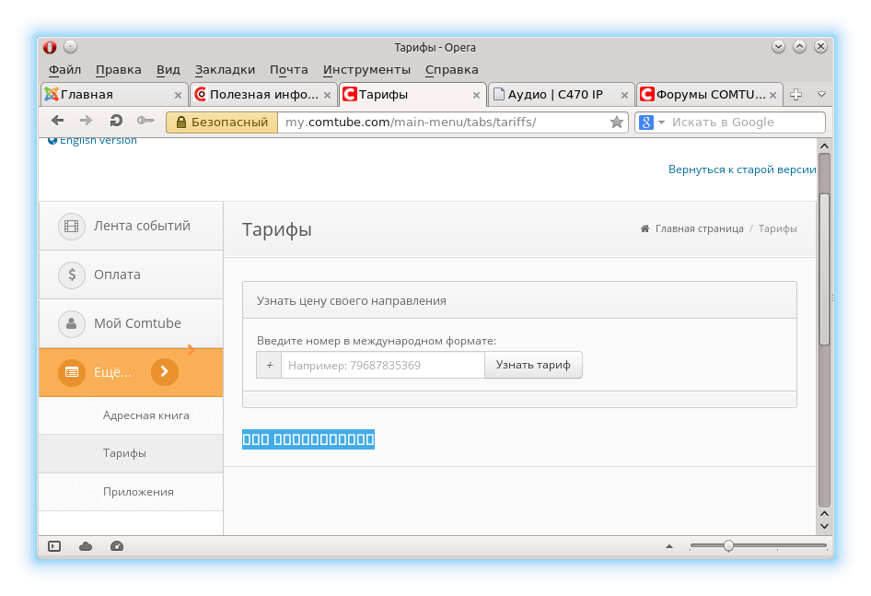871x596 pixels.
Task: Click the zoom slider handle
Action: (729, 546)
